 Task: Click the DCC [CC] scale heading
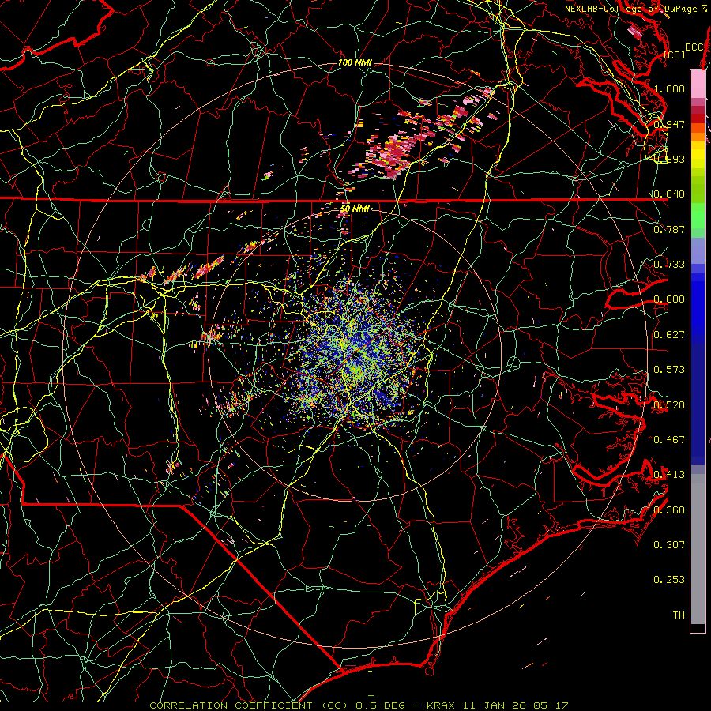tap(684, 51)
